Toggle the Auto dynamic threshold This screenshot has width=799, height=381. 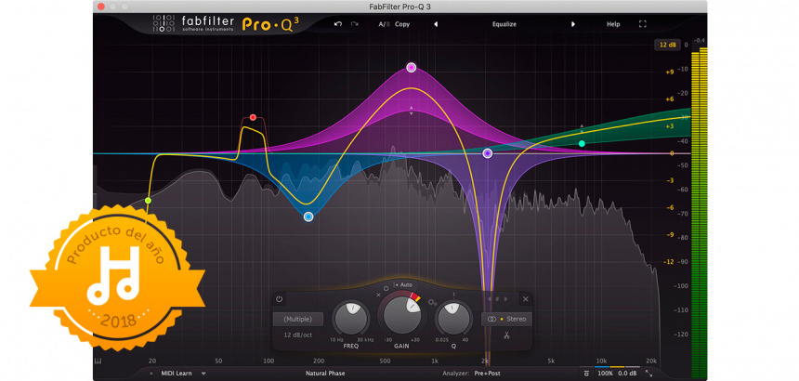pyautogui.click(x=402, y=284)
